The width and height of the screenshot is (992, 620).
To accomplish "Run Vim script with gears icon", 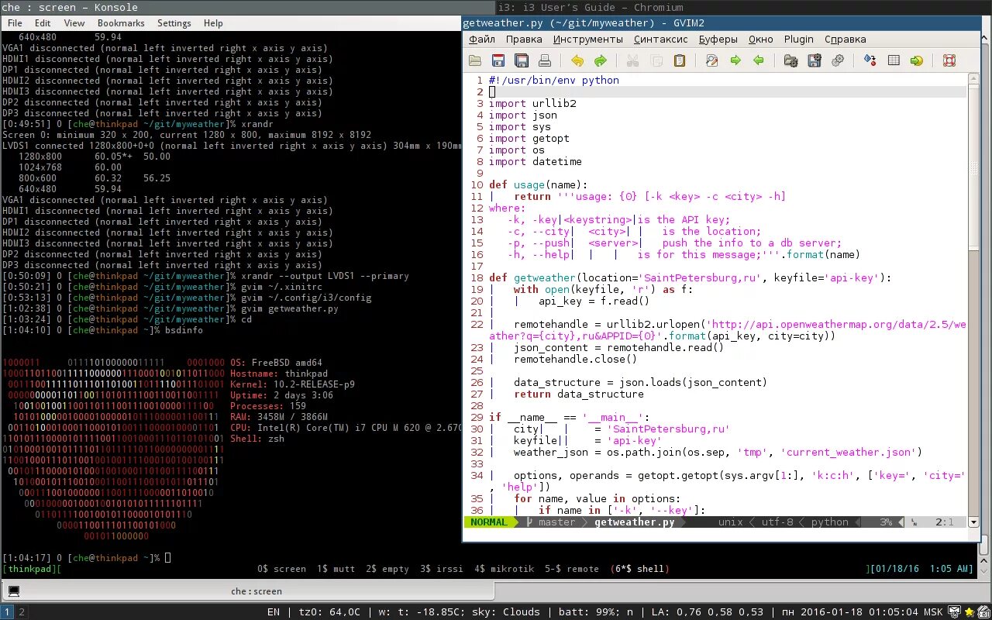I will pyautogui.click(x=838, y=60).
